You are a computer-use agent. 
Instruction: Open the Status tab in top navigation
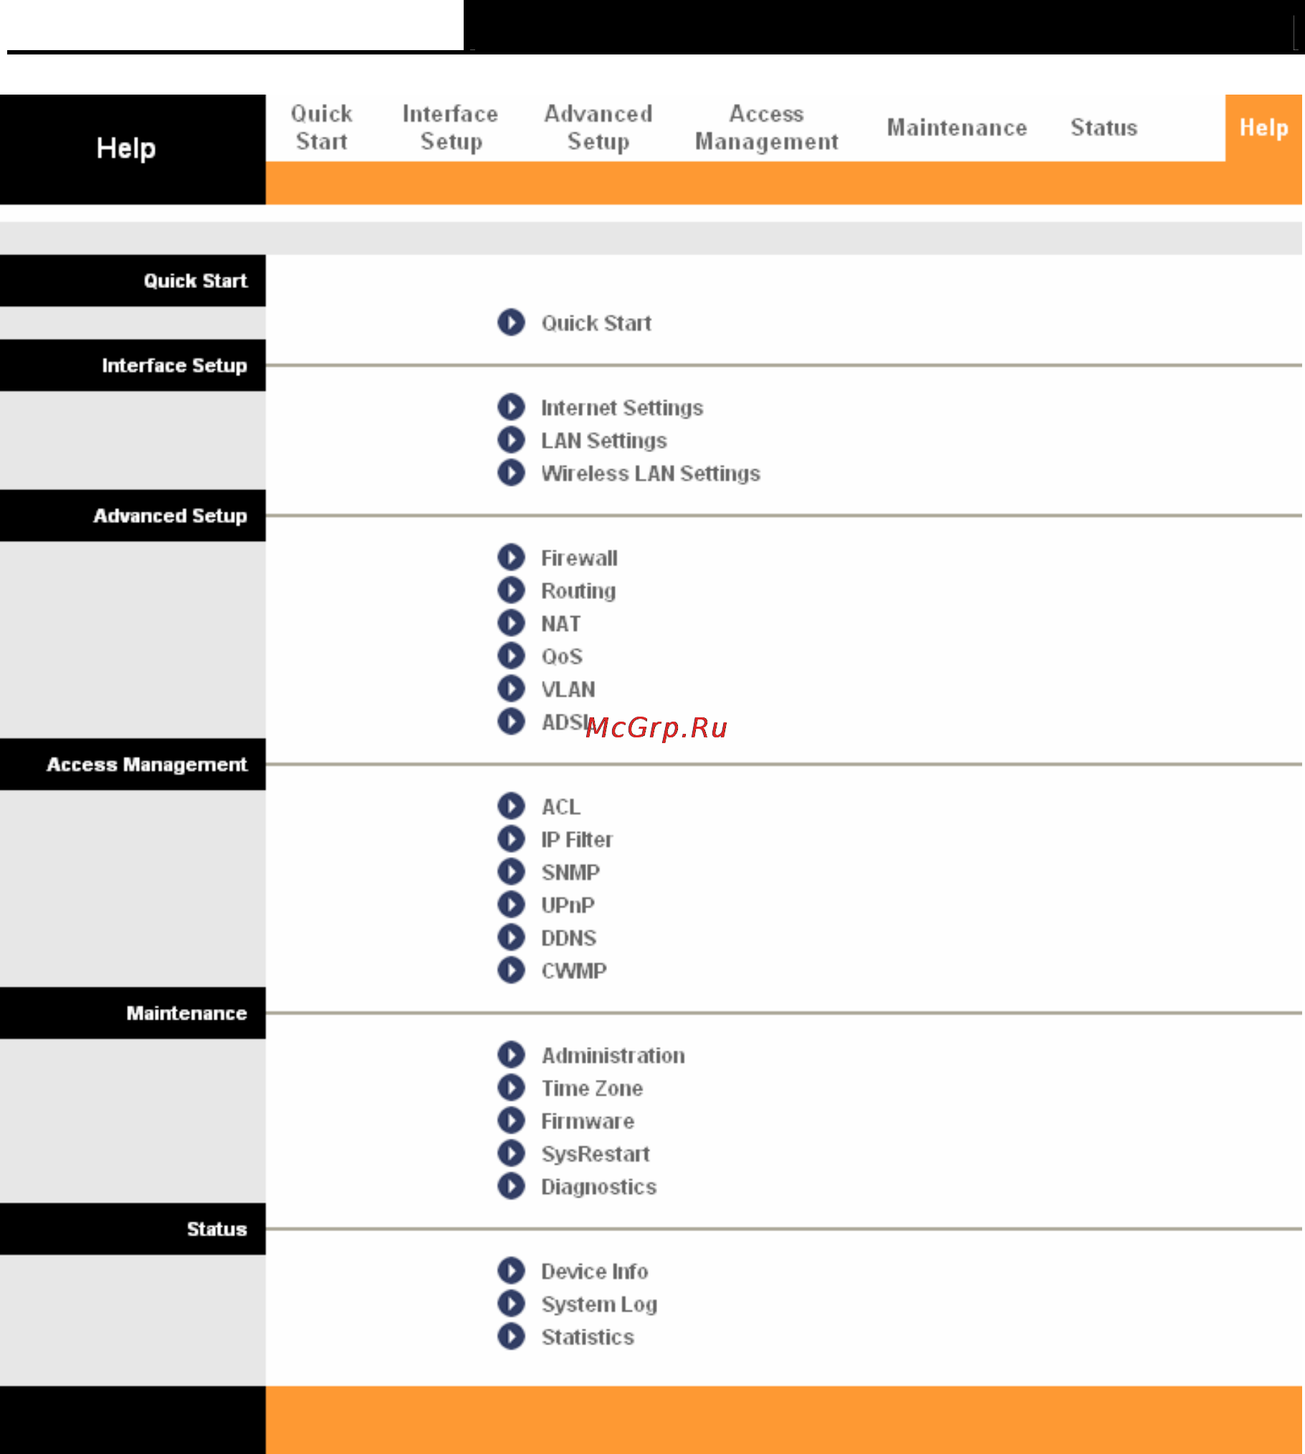pyautogui.click(x=1106, y=128)
